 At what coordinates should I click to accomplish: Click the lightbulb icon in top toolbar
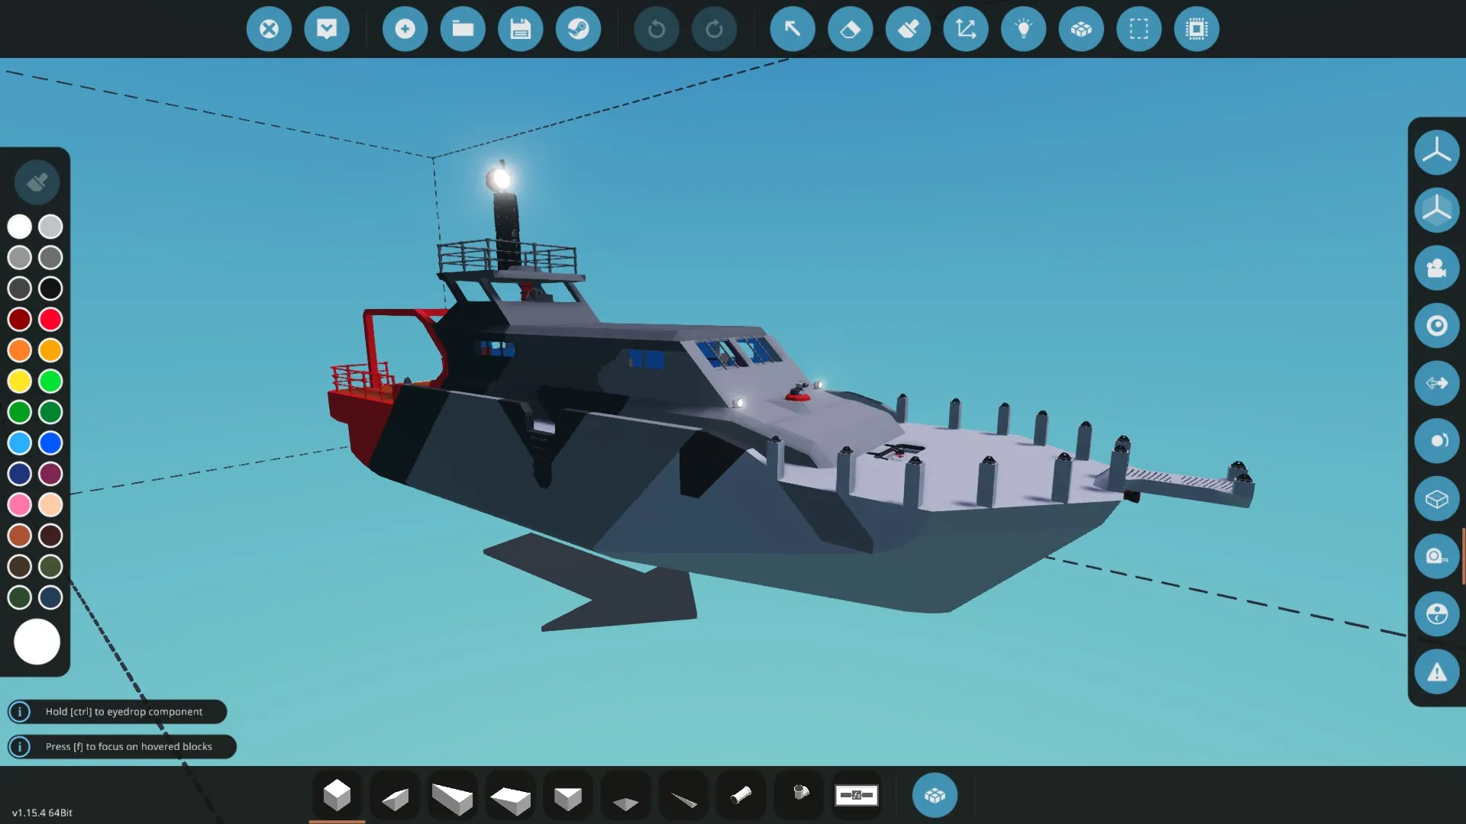pos(1023,29)
